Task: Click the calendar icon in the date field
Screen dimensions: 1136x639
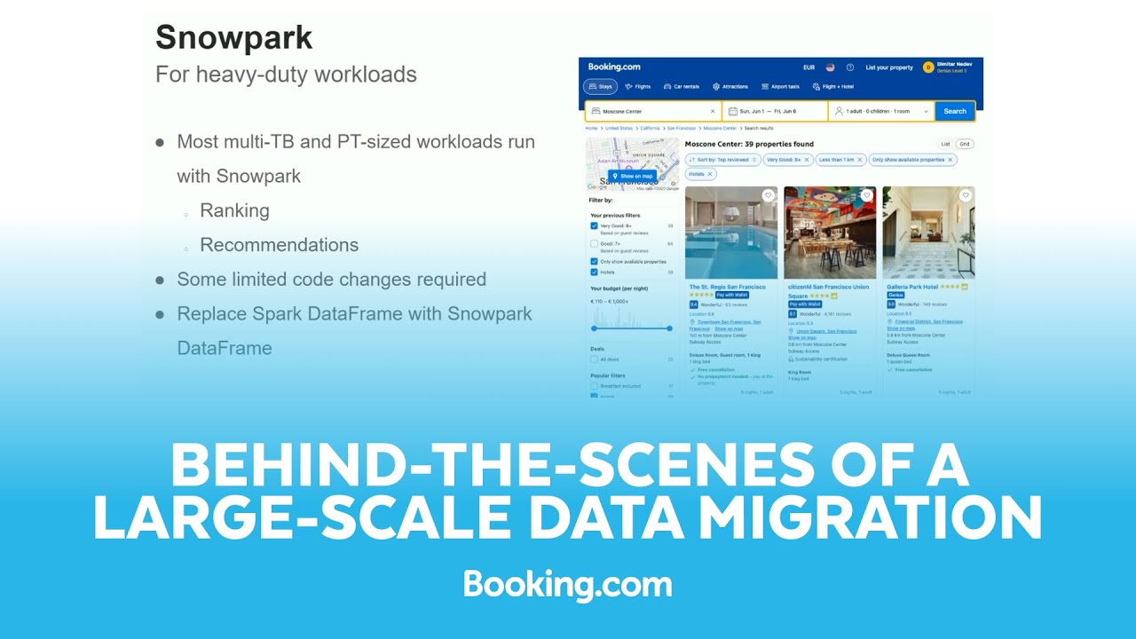Action: pyautogui.click(x=733, y=111)
